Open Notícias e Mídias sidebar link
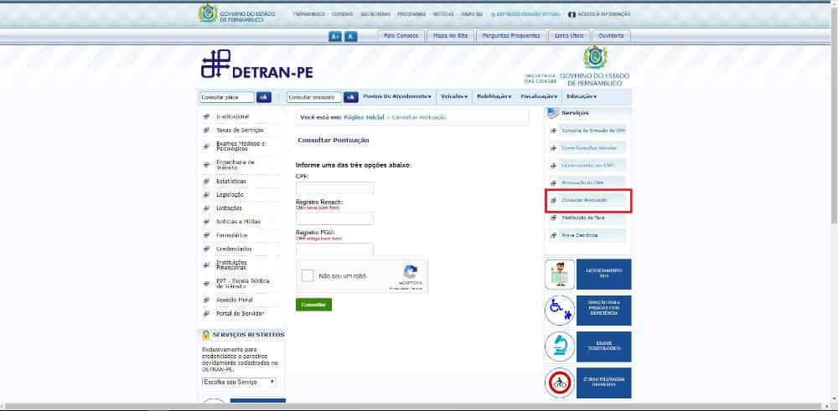The image size is (838, 411). [238, 222]
